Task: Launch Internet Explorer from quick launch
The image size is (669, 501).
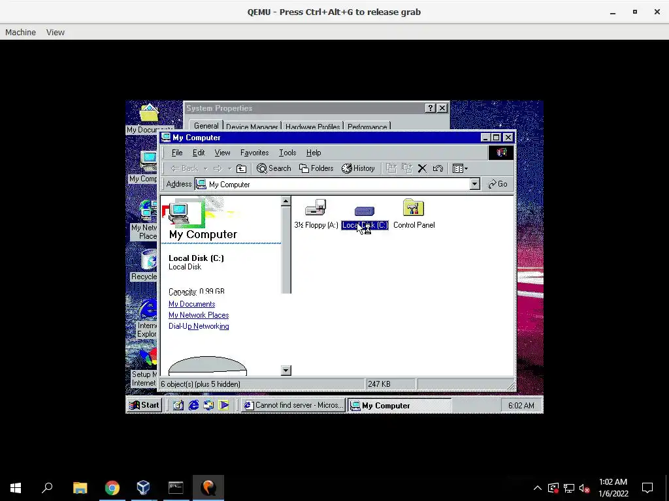Action: pyautogui.click(x=193, y=405)
